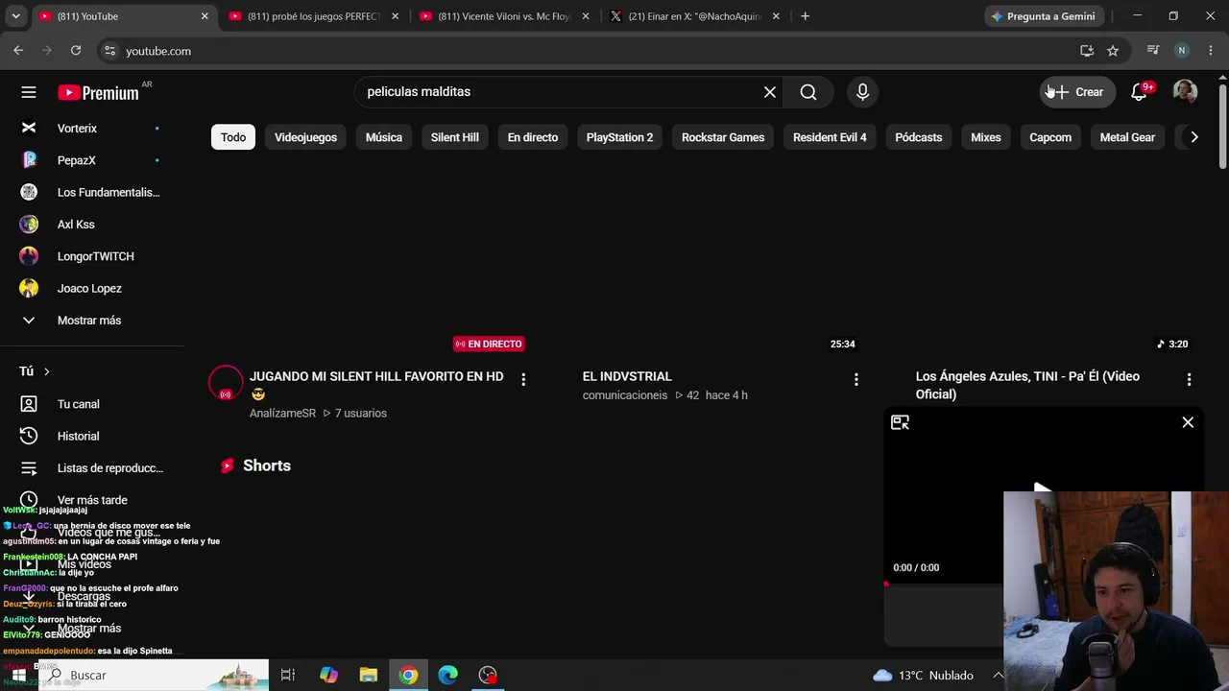Filter by the Pódcasts chip
Screen dimensions: 1229x691
click(x=919, y=137)
